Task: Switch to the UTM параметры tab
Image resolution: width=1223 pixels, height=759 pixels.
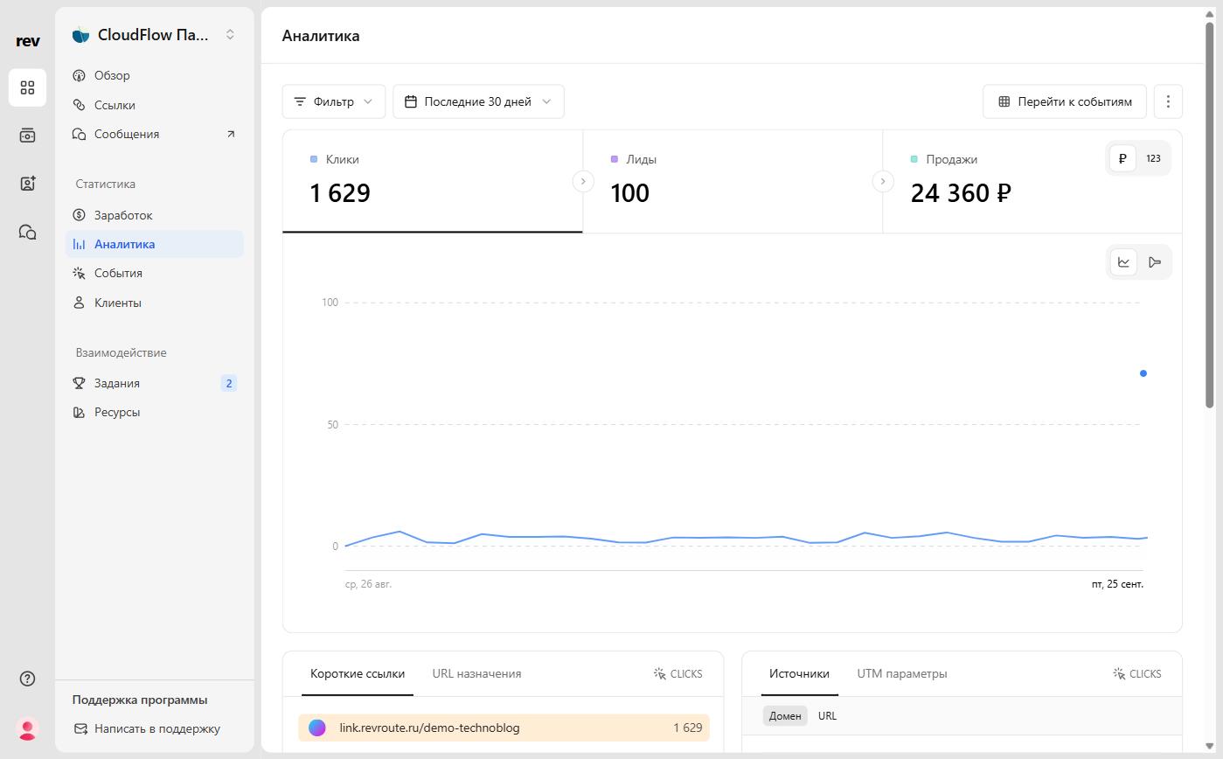Action: point(902,673)
